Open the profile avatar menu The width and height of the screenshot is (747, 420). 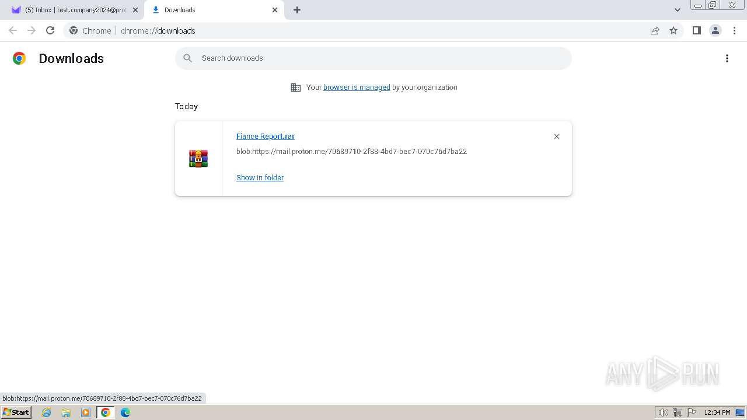point(715,30)
